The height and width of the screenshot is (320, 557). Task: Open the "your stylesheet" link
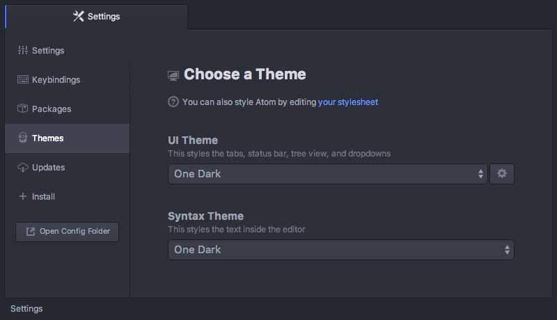point(348,102)
